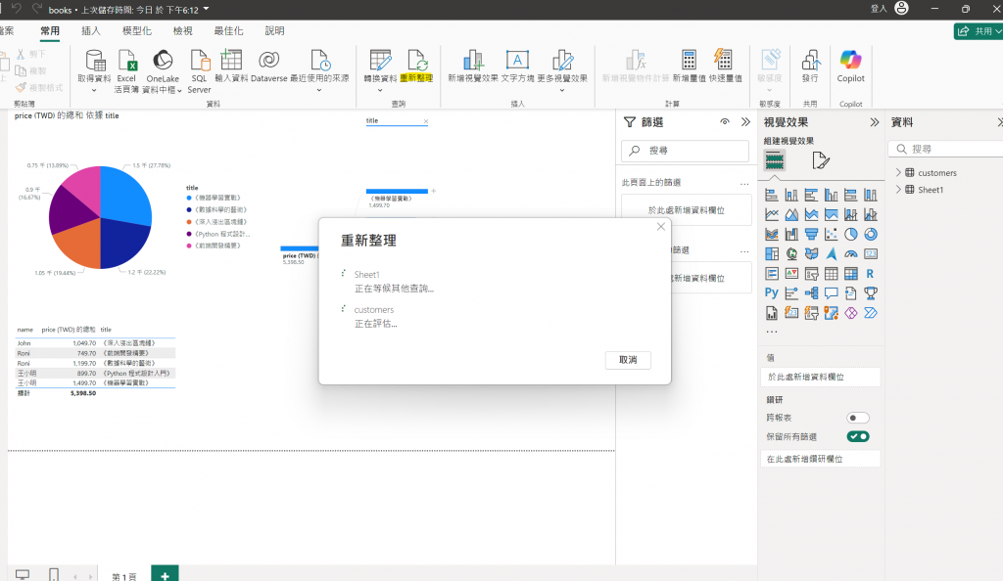This screenshot has height=581, width=1003.
Task: Select the donut chart visual icon
Action: click(871, 235)
